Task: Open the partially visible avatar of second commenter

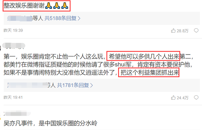Action: point(0,48)
